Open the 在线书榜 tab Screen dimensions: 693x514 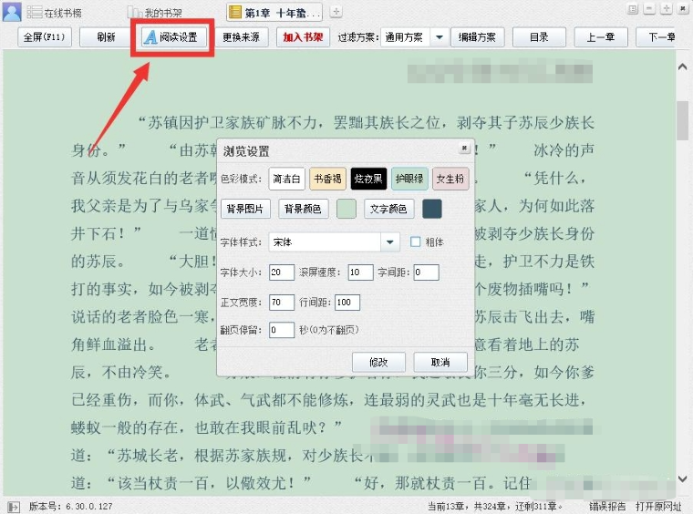point(55,13)
